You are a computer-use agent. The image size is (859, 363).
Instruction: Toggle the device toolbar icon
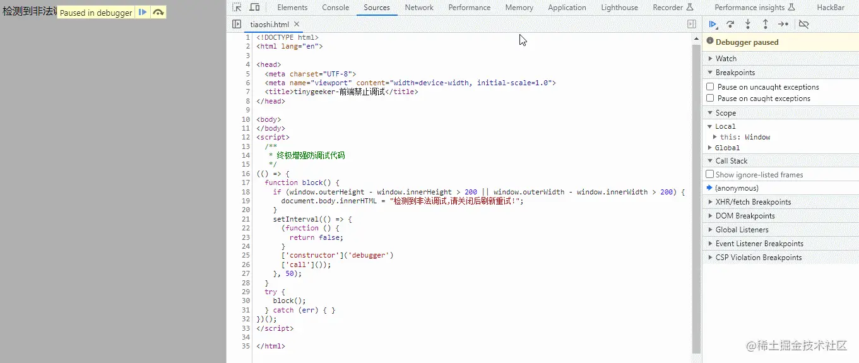coord(254,8)
